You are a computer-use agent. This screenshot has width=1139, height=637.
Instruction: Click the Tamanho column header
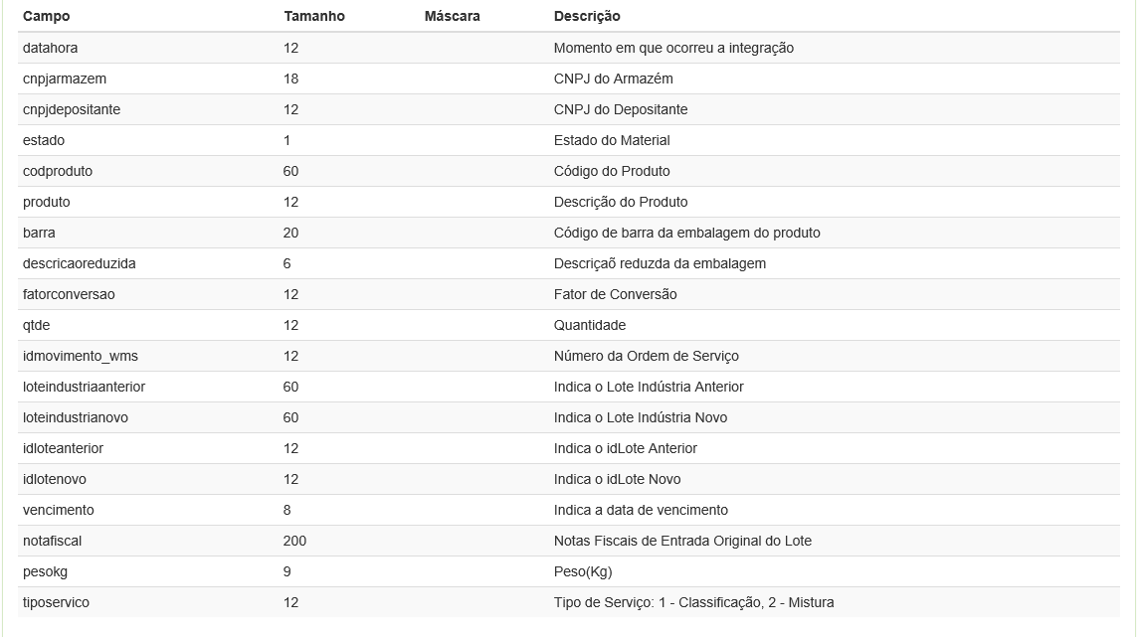coord(314,16)
